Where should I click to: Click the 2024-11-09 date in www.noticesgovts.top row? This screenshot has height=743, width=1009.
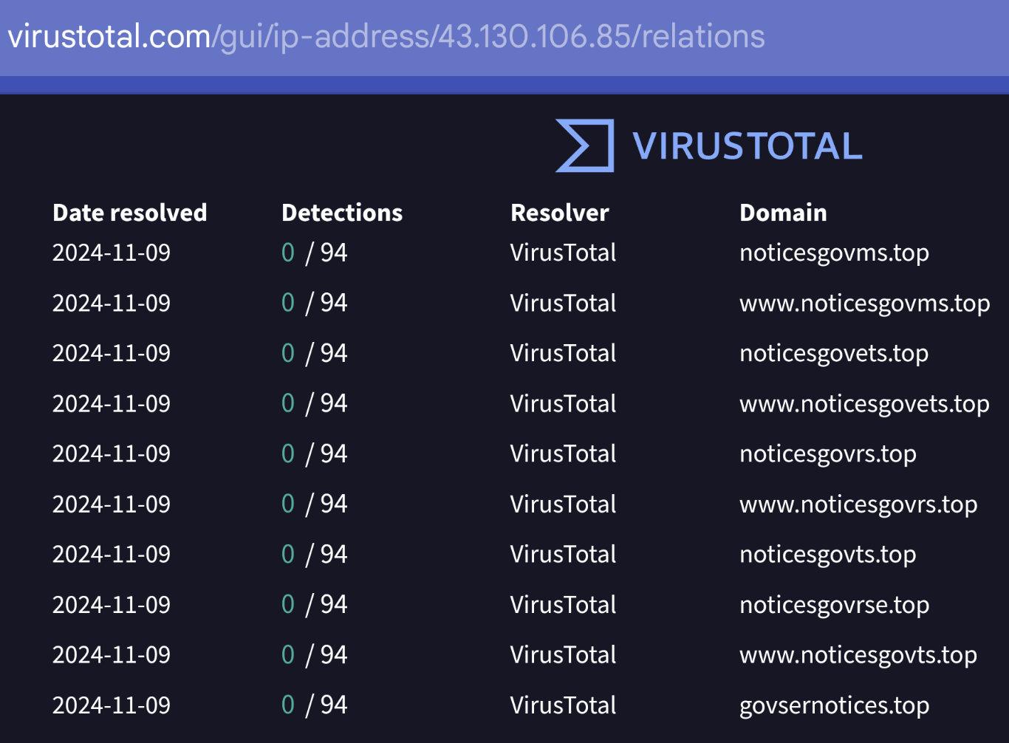coord(112,654)
